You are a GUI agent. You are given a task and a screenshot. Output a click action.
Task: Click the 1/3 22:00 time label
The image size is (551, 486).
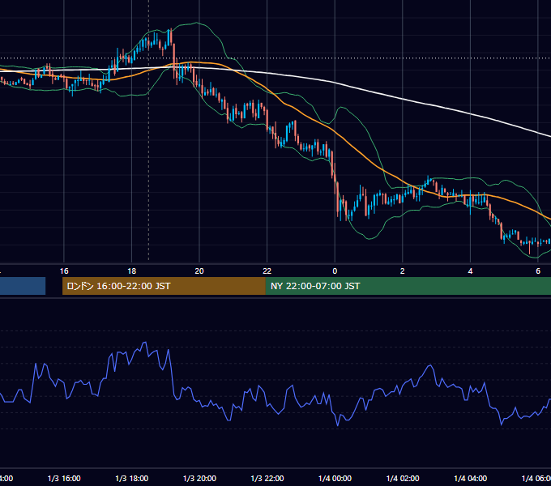(267, 478)
